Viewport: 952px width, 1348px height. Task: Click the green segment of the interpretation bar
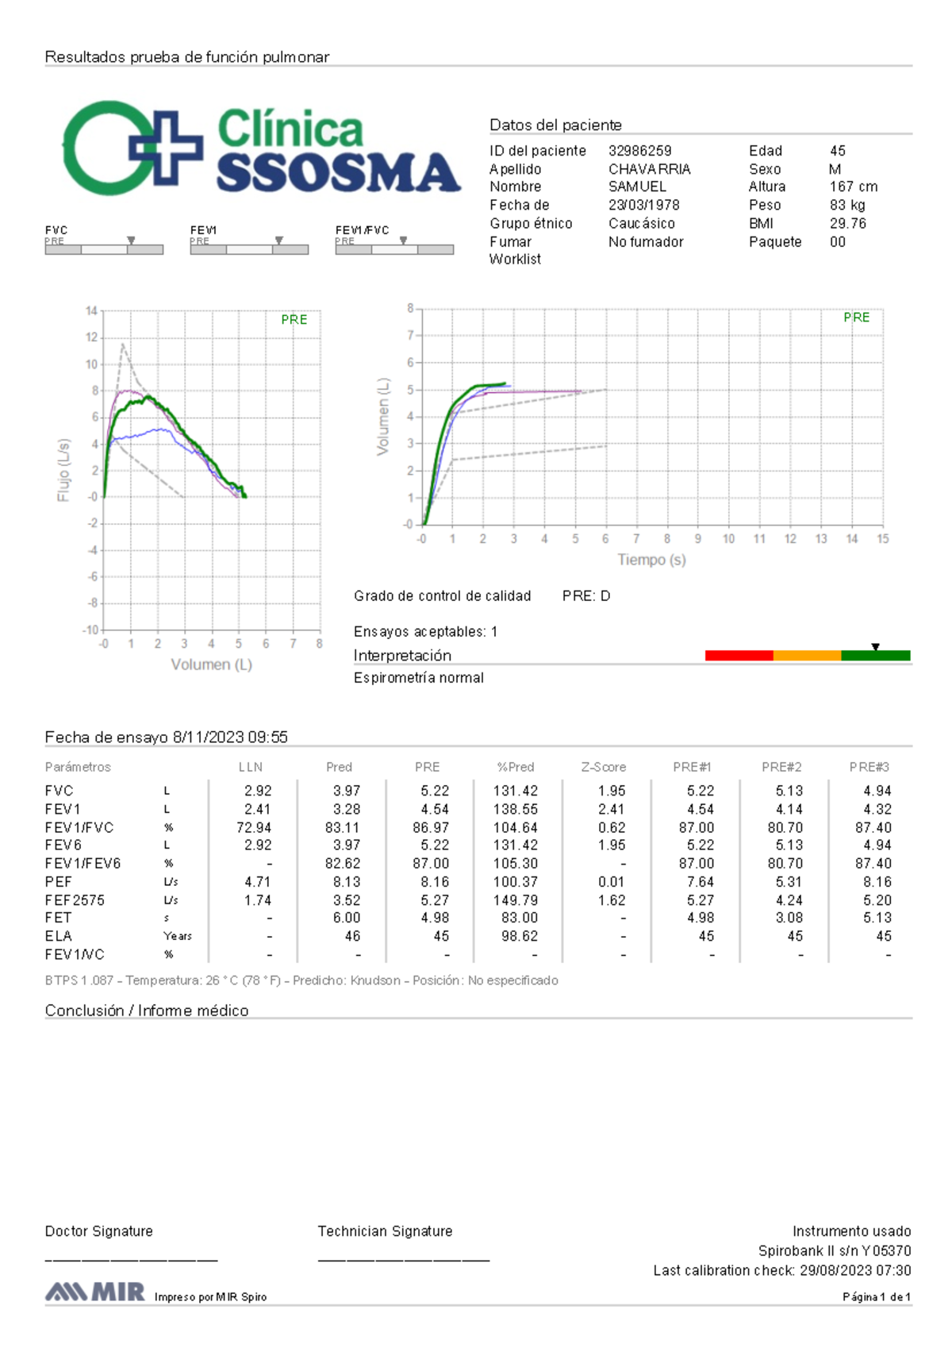(x=876, y=656)
